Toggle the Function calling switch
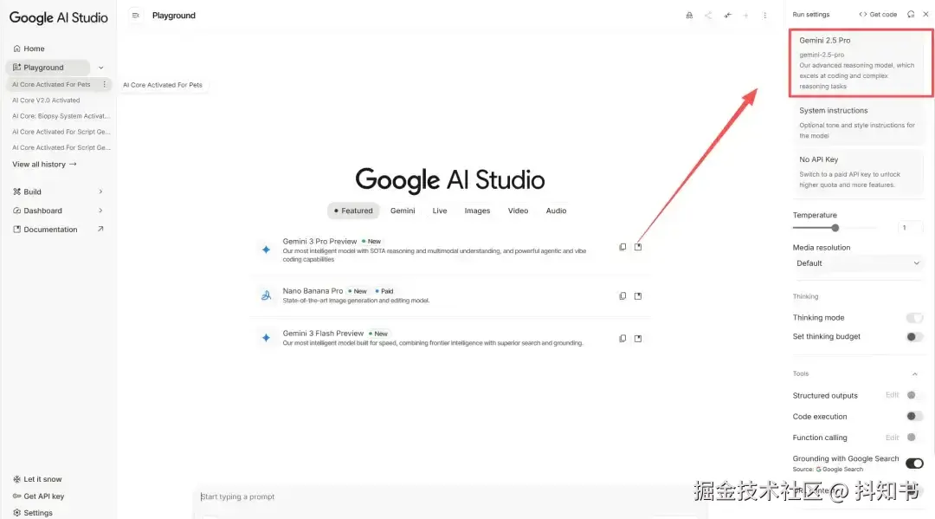935x519 pixels. coord(914,438)
